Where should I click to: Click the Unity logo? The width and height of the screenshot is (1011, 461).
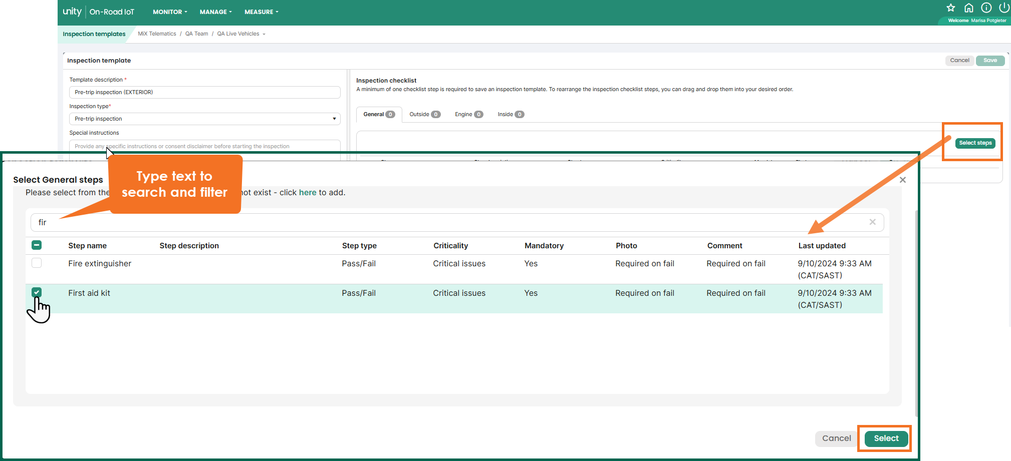[72, 12]
